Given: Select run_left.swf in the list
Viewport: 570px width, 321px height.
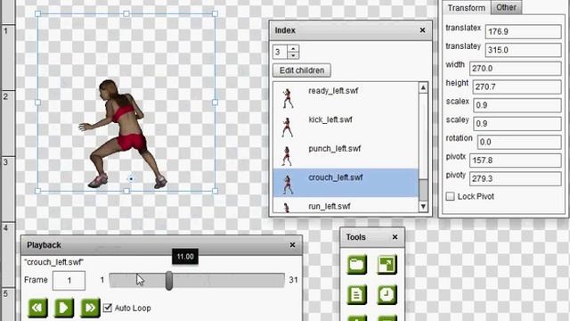Looking at the screenshot, I should point(346,206).
